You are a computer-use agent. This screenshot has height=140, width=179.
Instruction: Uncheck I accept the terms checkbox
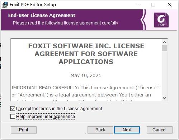pyautogui.click(x=13, y=109)
